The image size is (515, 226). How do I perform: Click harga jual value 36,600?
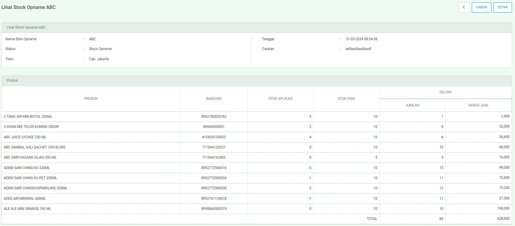click(504, 137)
